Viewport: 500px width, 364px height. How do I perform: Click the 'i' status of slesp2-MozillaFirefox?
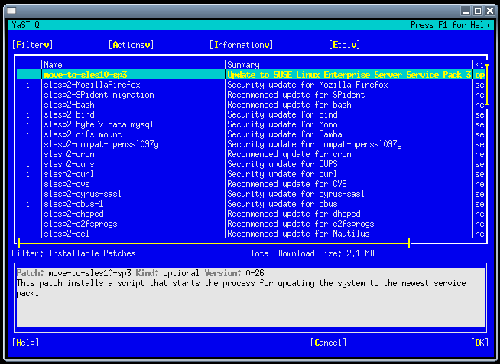pyautogui.click(x=28, y=85)
